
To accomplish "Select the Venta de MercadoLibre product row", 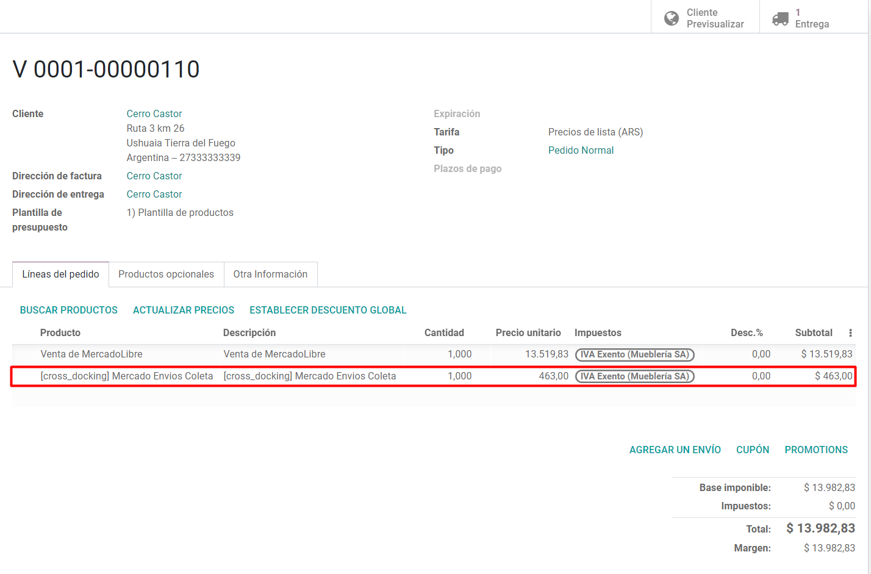I will (x=91, y=354).
